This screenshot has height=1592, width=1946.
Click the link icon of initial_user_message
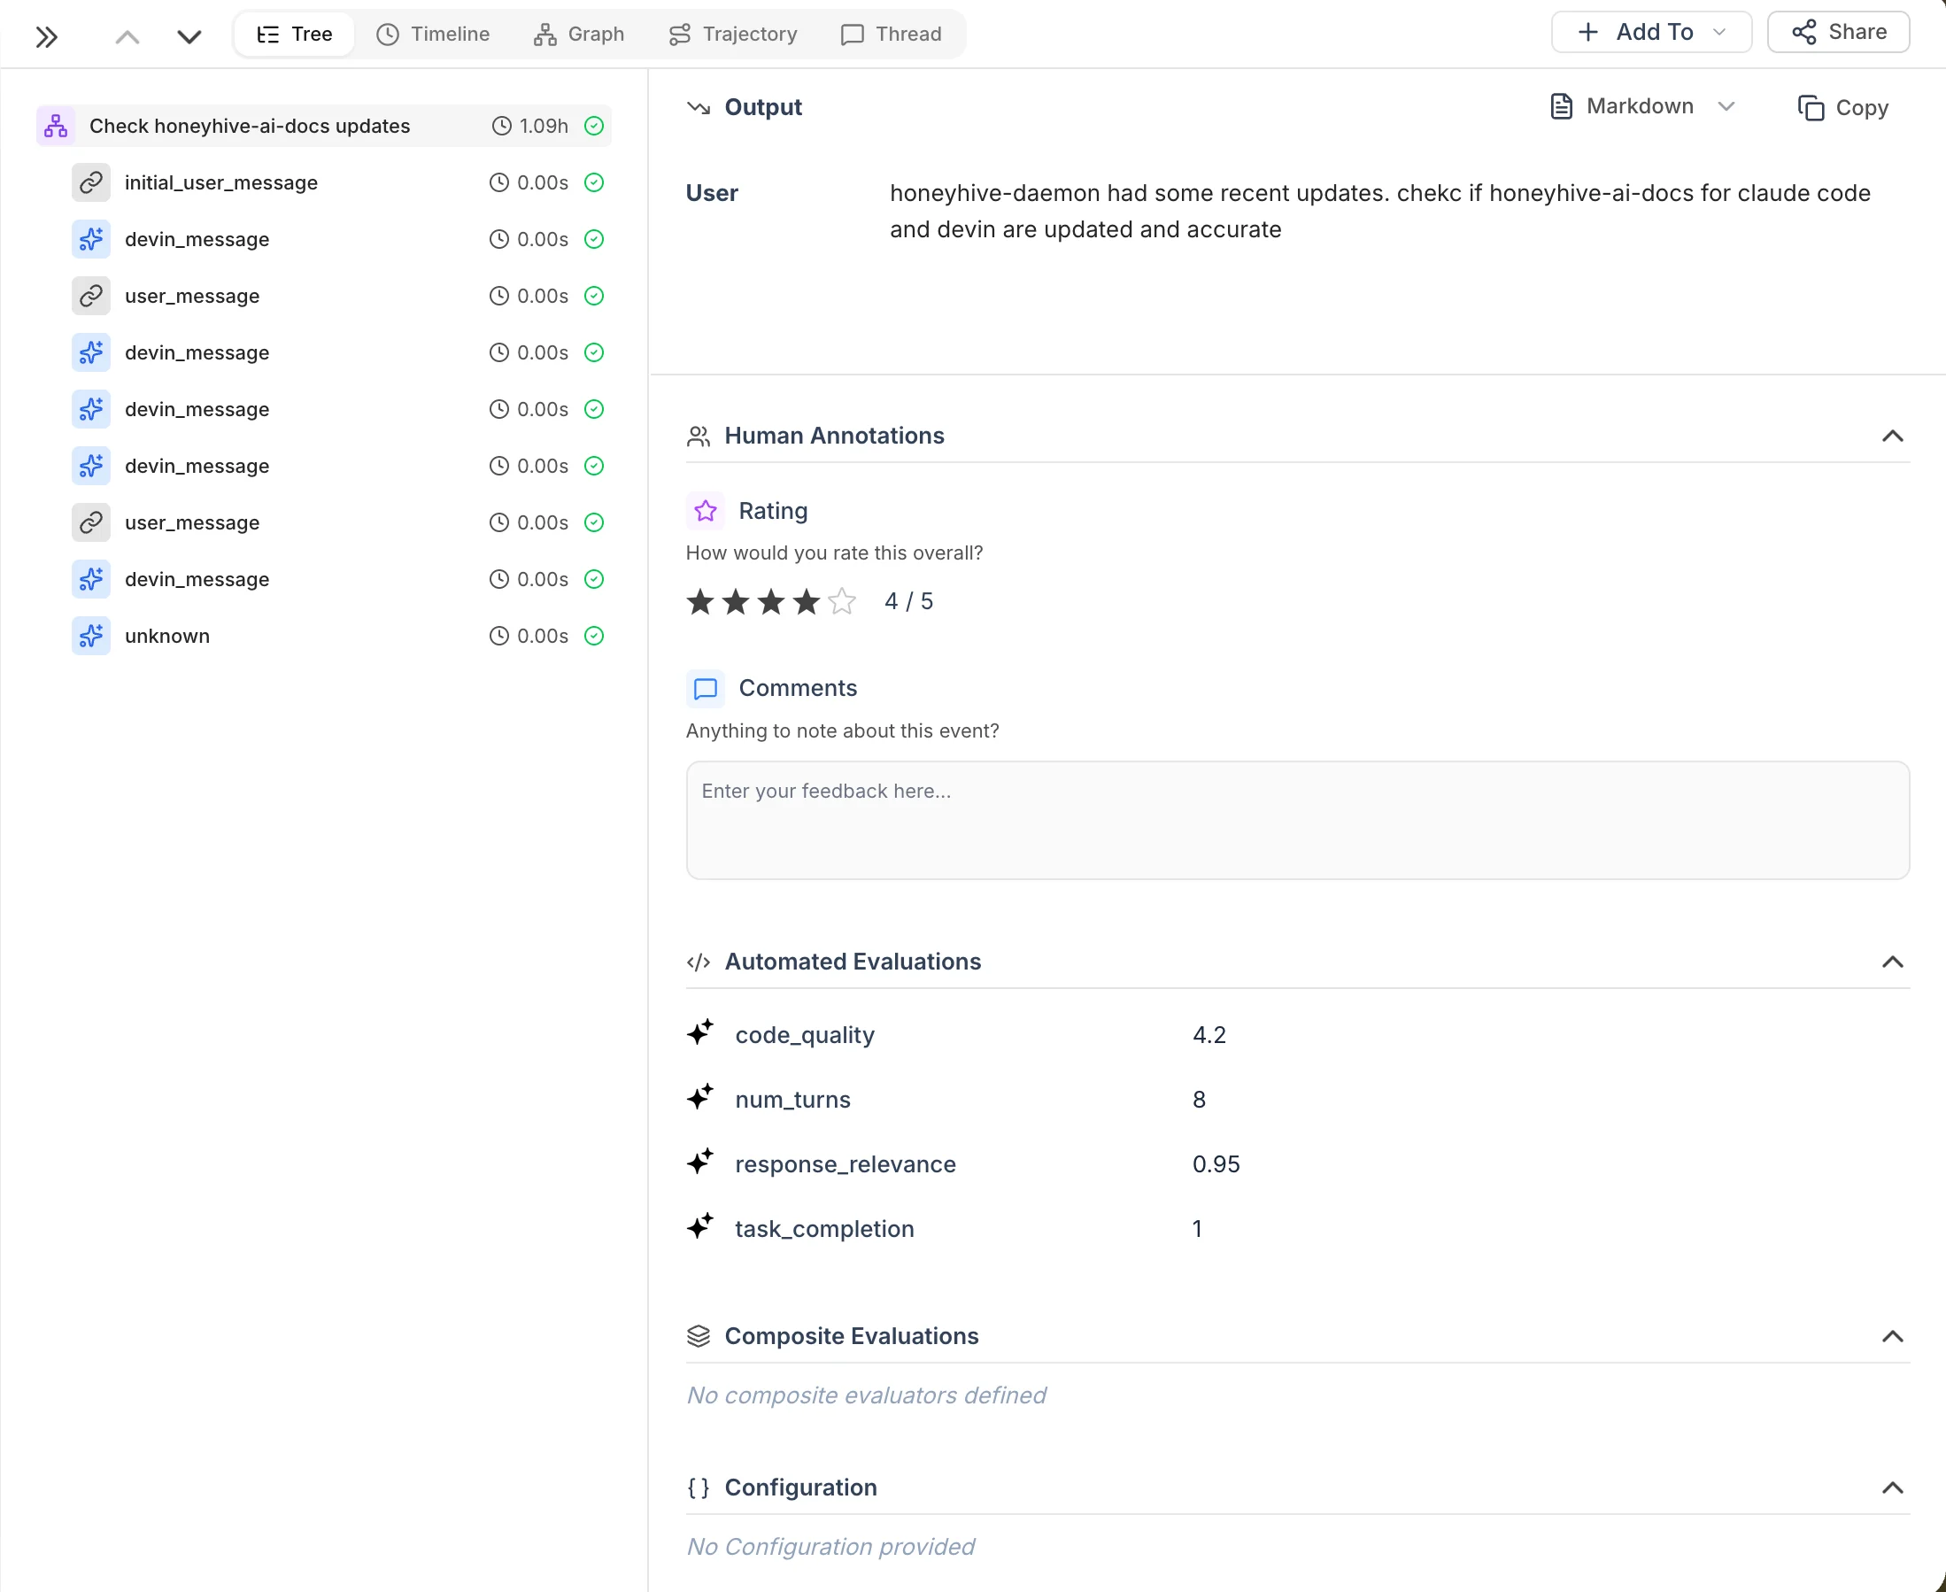91,182
